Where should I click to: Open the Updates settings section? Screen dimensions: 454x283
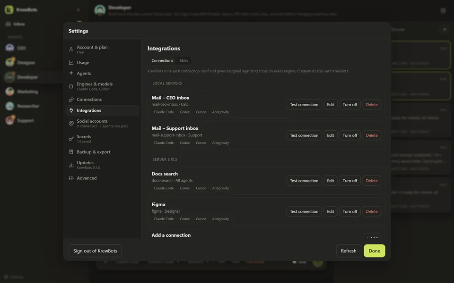102,165
